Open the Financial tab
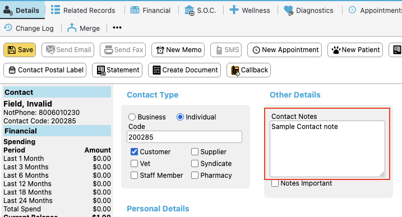The image size is (402, 217). [x=150, y=10]
